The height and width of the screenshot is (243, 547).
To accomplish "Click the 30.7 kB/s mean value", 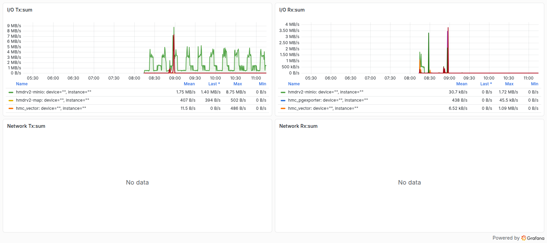I will tap(458, 92).
